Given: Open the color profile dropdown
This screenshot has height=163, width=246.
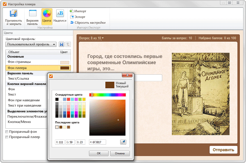Looking at the screenshot, I should (31, 45).
